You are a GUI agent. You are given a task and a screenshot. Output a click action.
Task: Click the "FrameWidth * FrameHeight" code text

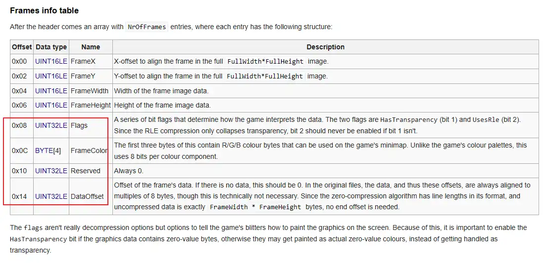pos(255,207)
